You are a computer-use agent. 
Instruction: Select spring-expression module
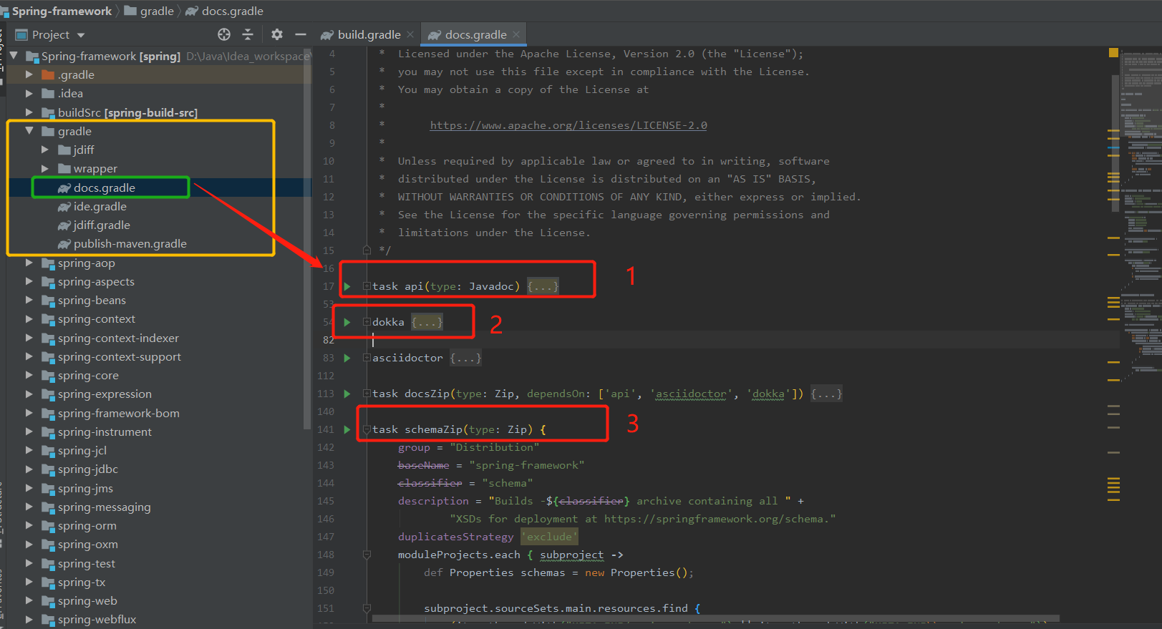105,394
